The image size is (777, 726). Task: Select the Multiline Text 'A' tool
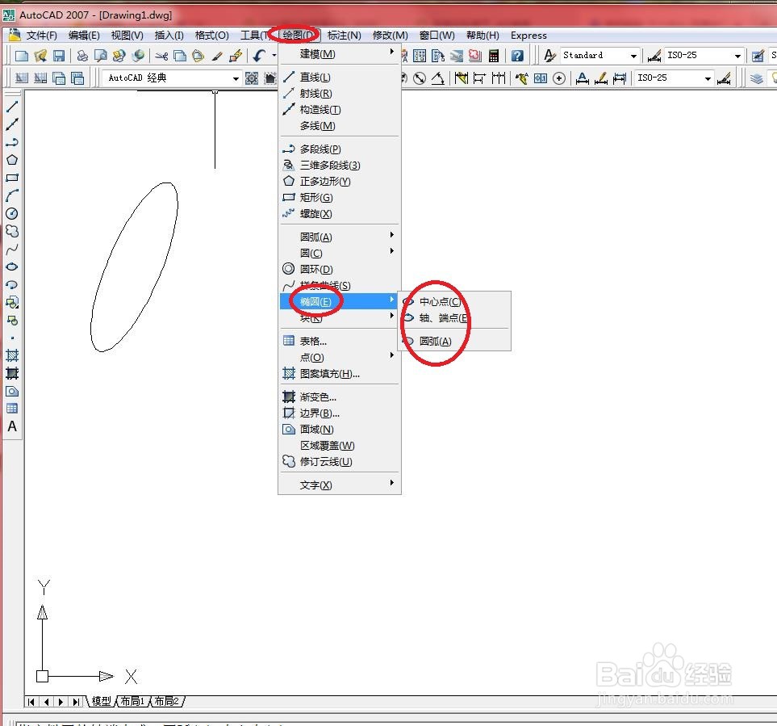pyautogui.click(x=12, y=426)
